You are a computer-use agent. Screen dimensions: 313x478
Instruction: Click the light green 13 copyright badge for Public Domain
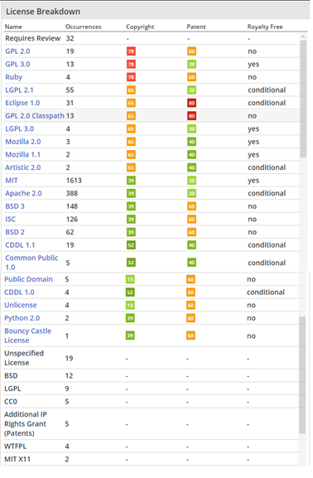click(x=130, y=279)
